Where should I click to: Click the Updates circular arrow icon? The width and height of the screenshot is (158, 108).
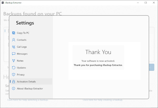coord(14,68)
